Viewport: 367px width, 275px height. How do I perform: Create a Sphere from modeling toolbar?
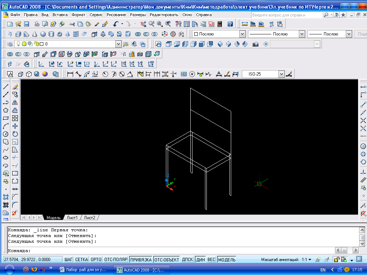click(x=43, y=34)
